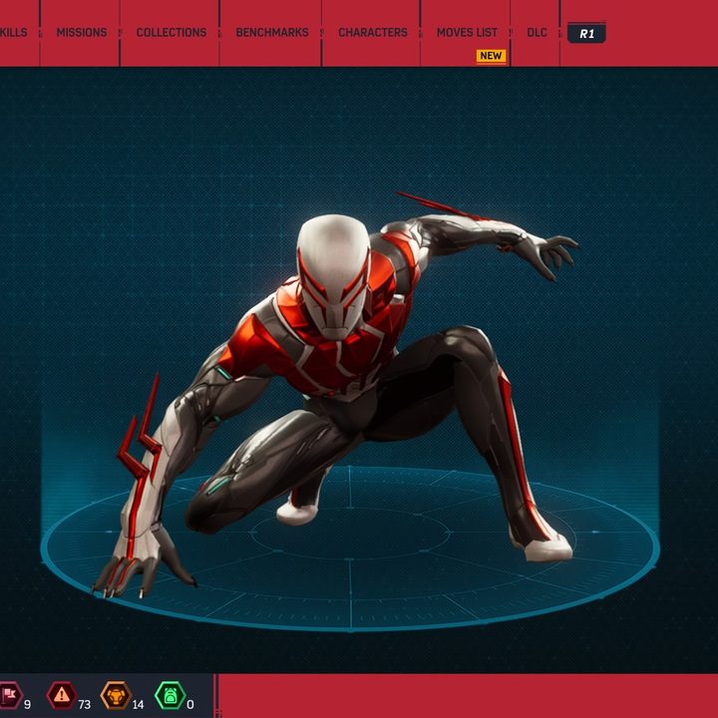Click the landmark token count 9
The width and height of the screenshot is (718, 718).
27,704
